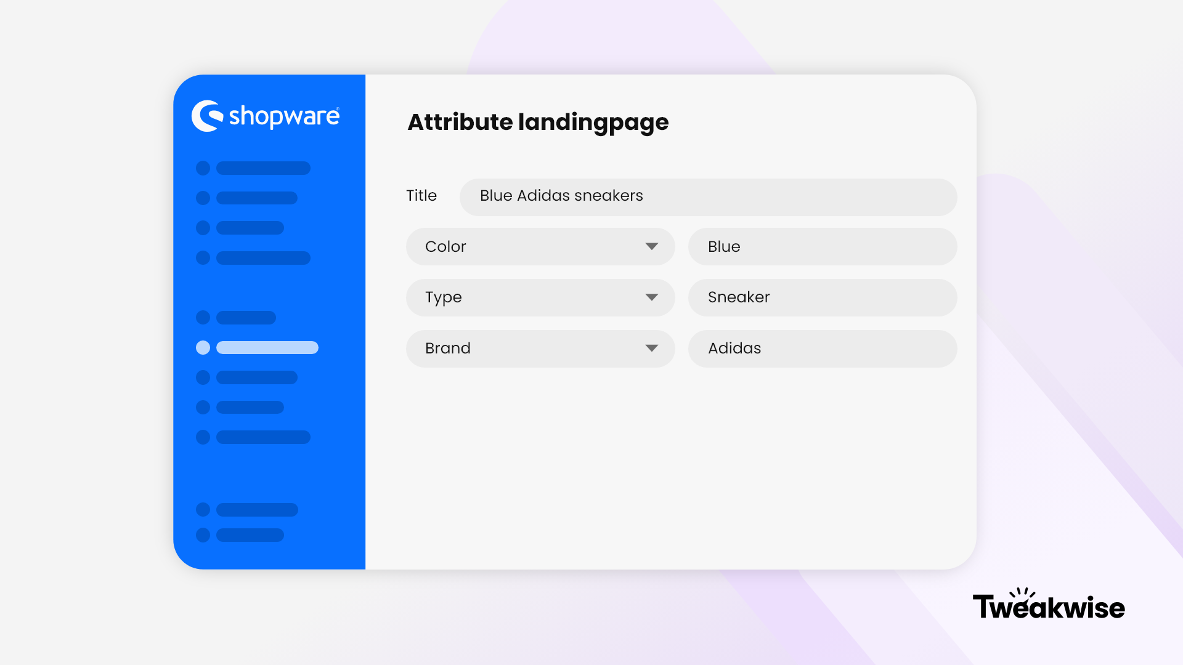Click the Adidas value field
The height and width of the screenshot is (665, 1183).
pos(822,349)
